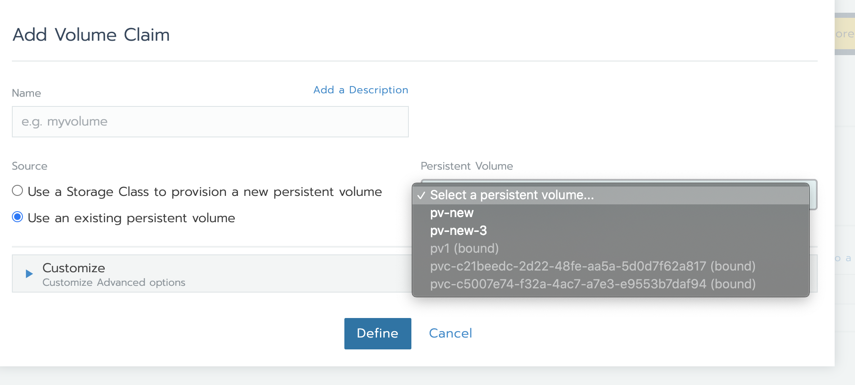Open the 'Add a Description' link

click(x=361, y=89)
